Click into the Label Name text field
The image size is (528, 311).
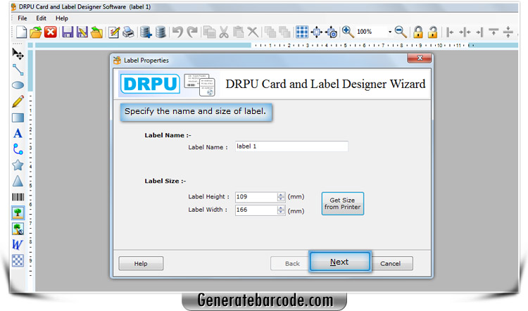[x=291, y=146]
